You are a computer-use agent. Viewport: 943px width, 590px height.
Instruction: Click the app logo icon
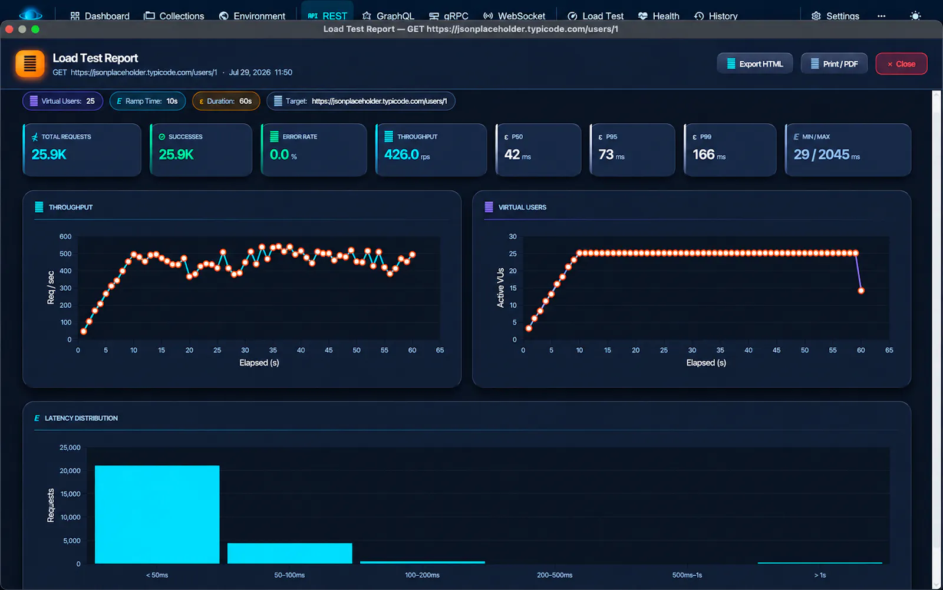pos(31,15)
